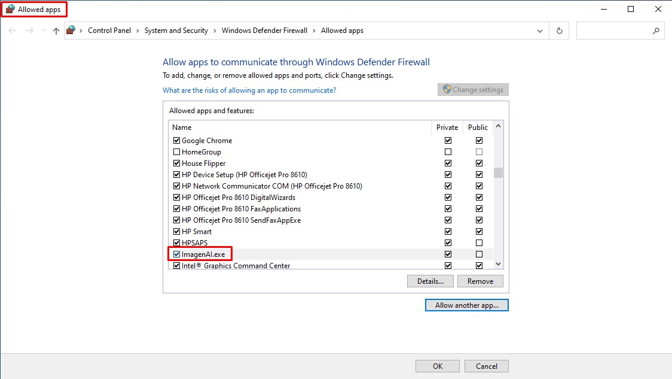
Task: Expand chevron after Control Panel breadcrumb
Action: coord(138,31)
